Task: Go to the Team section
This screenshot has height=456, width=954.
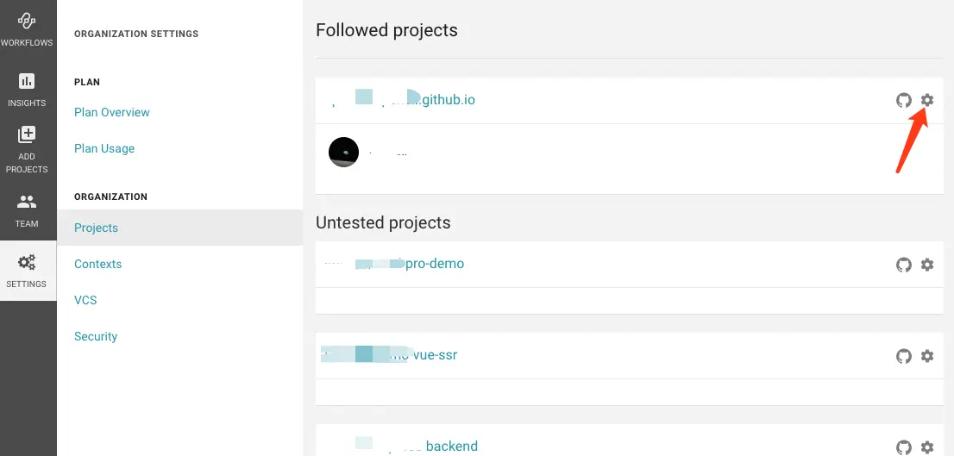Action: click(27, 203)
